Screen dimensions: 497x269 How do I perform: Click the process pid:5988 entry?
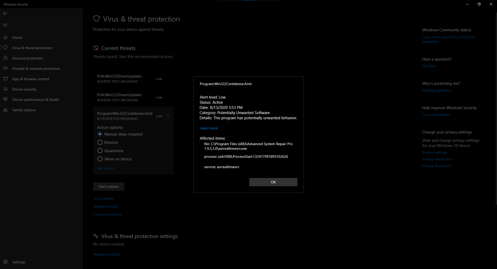click(x=246, y=156)
